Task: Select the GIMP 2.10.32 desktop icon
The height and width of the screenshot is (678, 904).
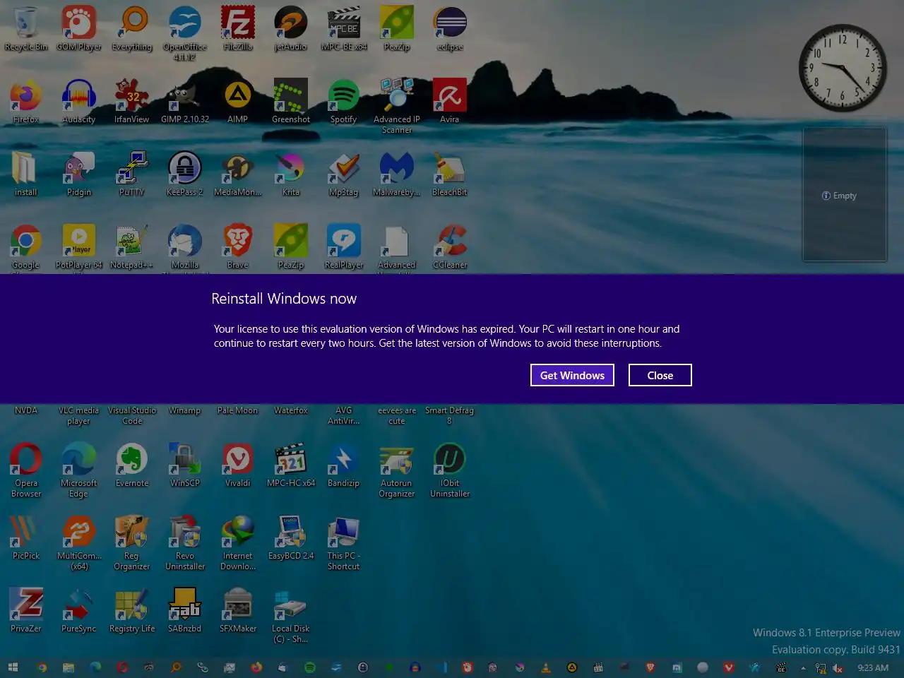Action: pos(185,101)
